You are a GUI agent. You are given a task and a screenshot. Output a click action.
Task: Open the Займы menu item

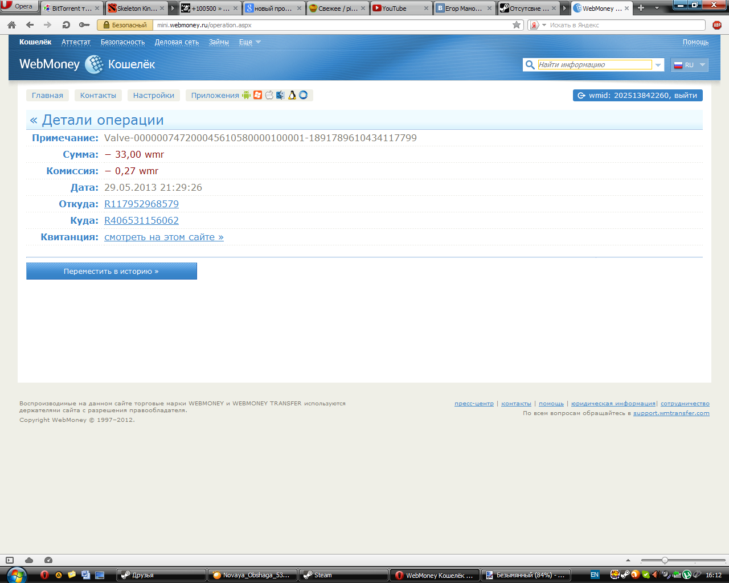click(219, 42)
